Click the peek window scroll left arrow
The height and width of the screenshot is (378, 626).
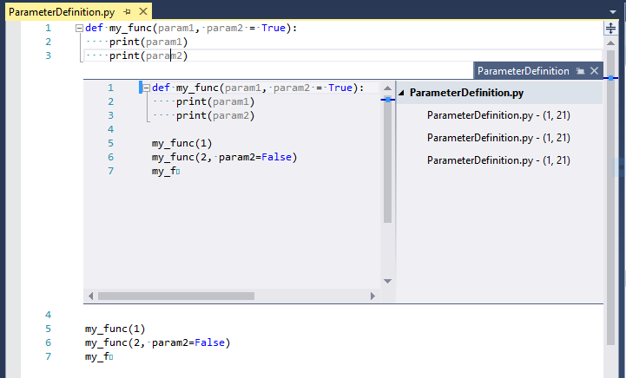pyautogui.click(x=90, y=296)
